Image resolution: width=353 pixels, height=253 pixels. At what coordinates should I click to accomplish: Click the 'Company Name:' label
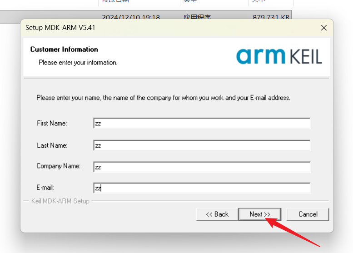pyautogui.click(x=59, y=166)
